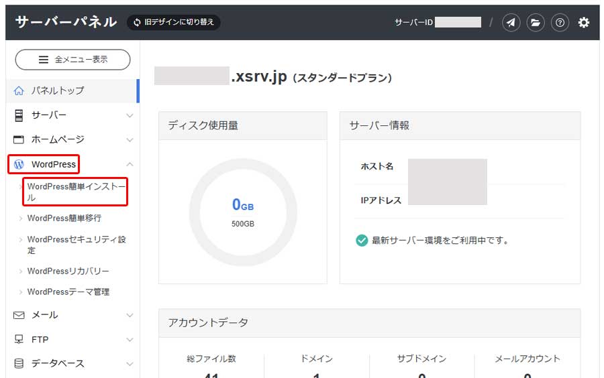Open WordPressセキュリティ設定 link
The image size is (604, 378).
[77, 245]
